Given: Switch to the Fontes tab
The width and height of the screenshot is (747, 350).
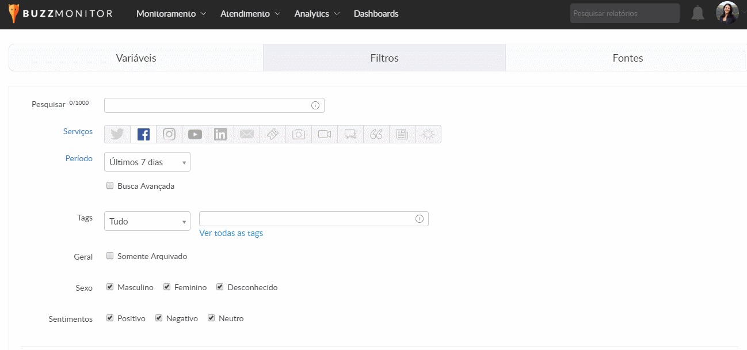Looking at the screenshot, I should [x=627, y=58].
